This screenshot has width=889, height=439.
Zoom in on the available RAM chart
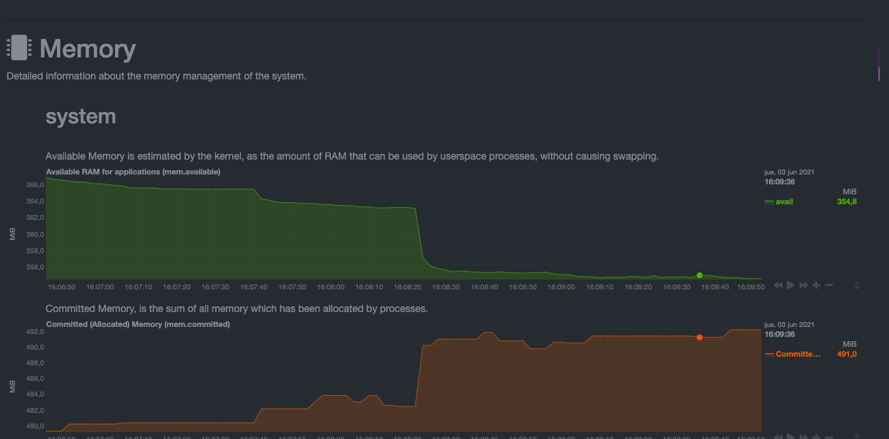[817, 285]
